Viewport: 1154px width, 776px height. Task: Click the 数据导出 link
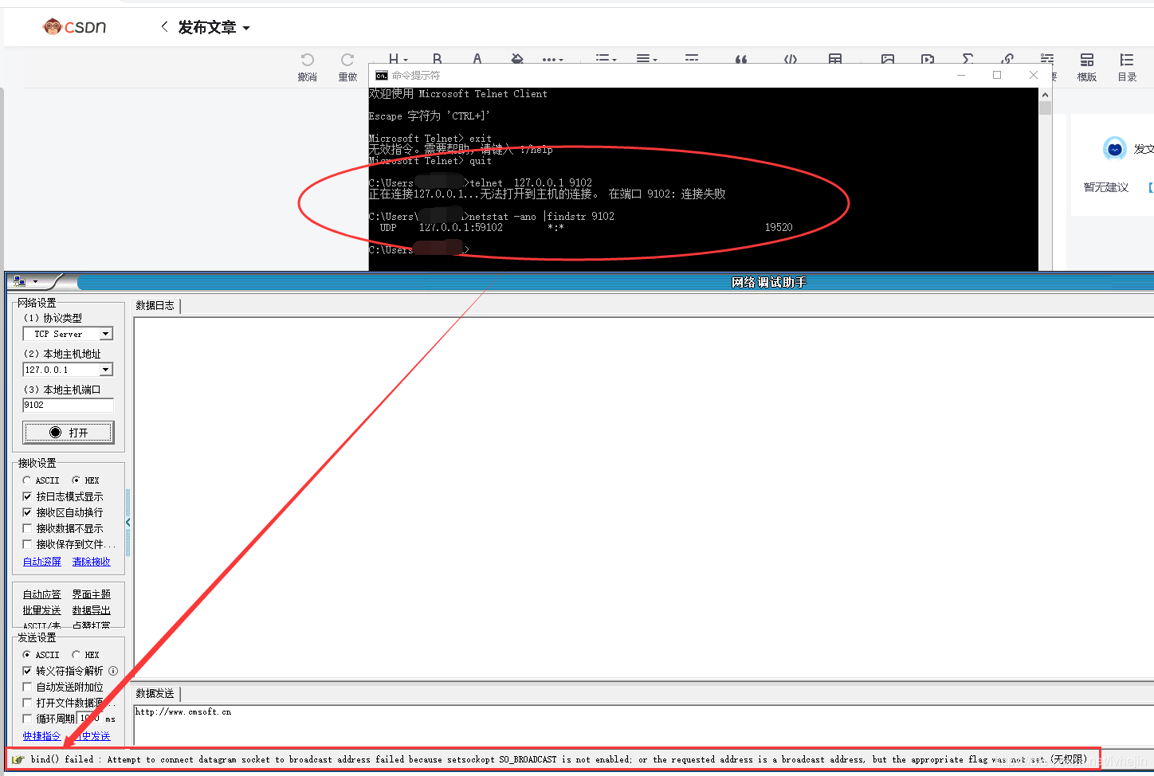point(92,610)
